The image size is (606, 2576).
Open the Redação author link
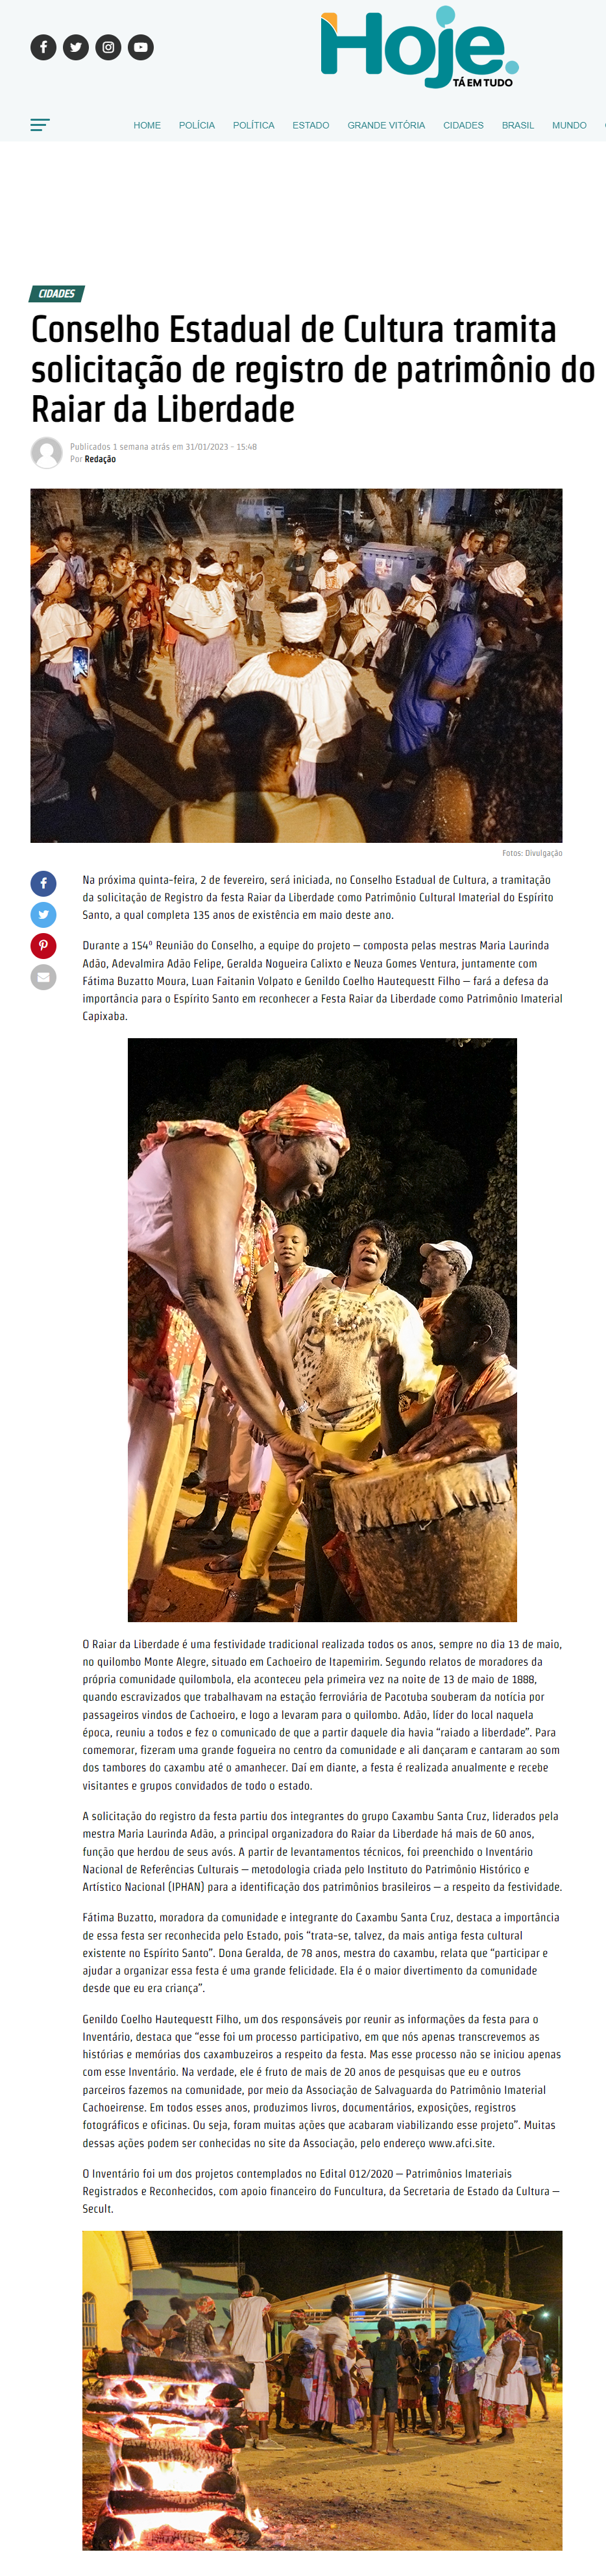pyautogui.click(x=100, y=460)
